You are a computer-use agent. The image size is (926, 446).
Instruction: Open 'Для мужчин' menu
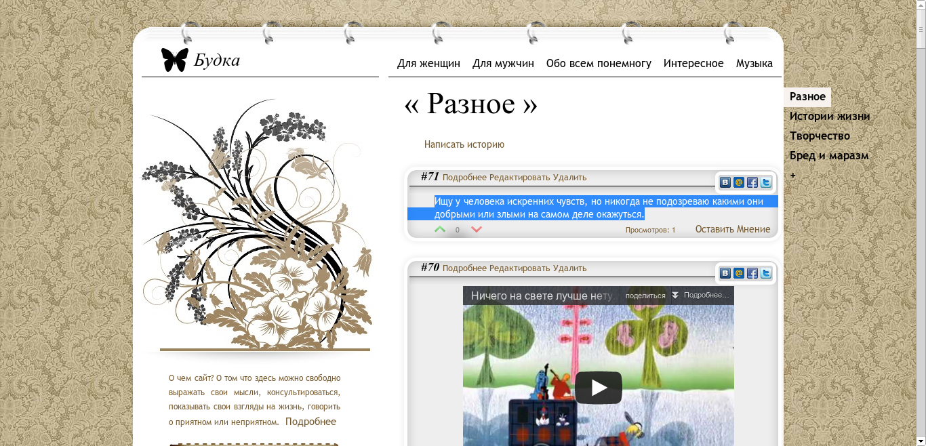click(503, 64)
